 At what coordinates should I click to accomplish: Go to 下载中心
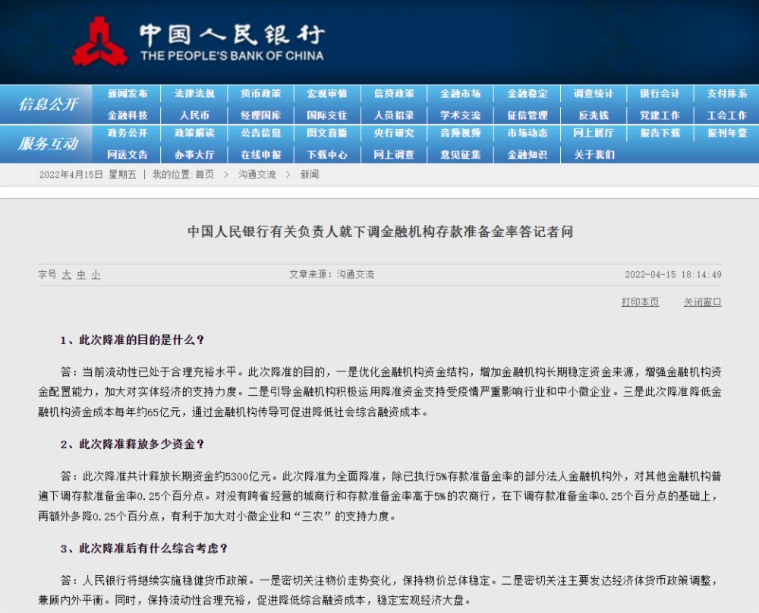327,154
